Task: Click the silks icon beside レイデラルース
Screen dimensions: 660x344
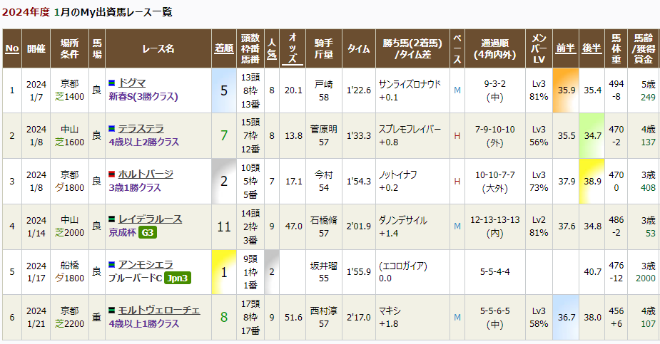Action: pos(112,219)
